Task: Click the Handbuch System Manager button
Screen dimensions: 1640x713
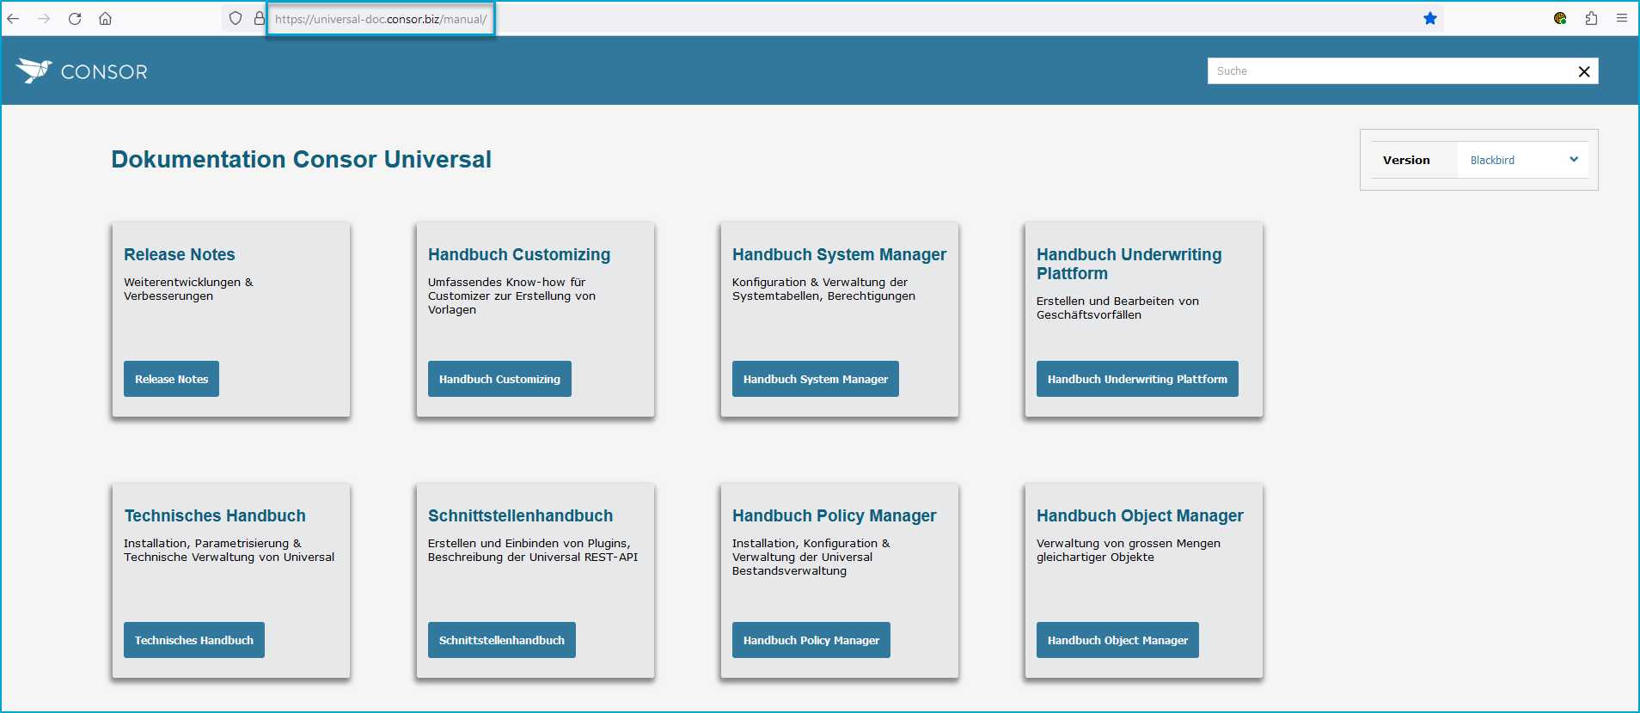Action: [815, 379]
